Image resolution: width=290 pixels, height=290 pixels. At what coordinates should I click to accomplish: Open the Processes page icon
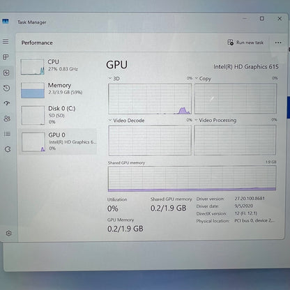pyautogui.click(x=6, y=57)
